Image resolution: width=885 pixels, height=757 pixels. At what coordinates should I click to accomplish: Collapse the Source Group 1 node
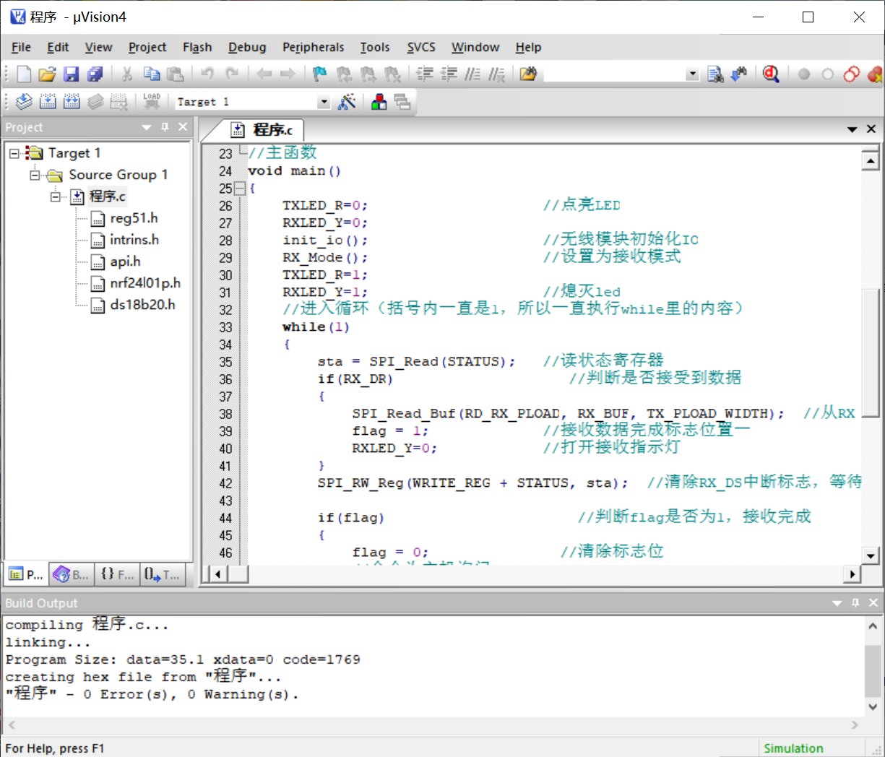point(34,175)
